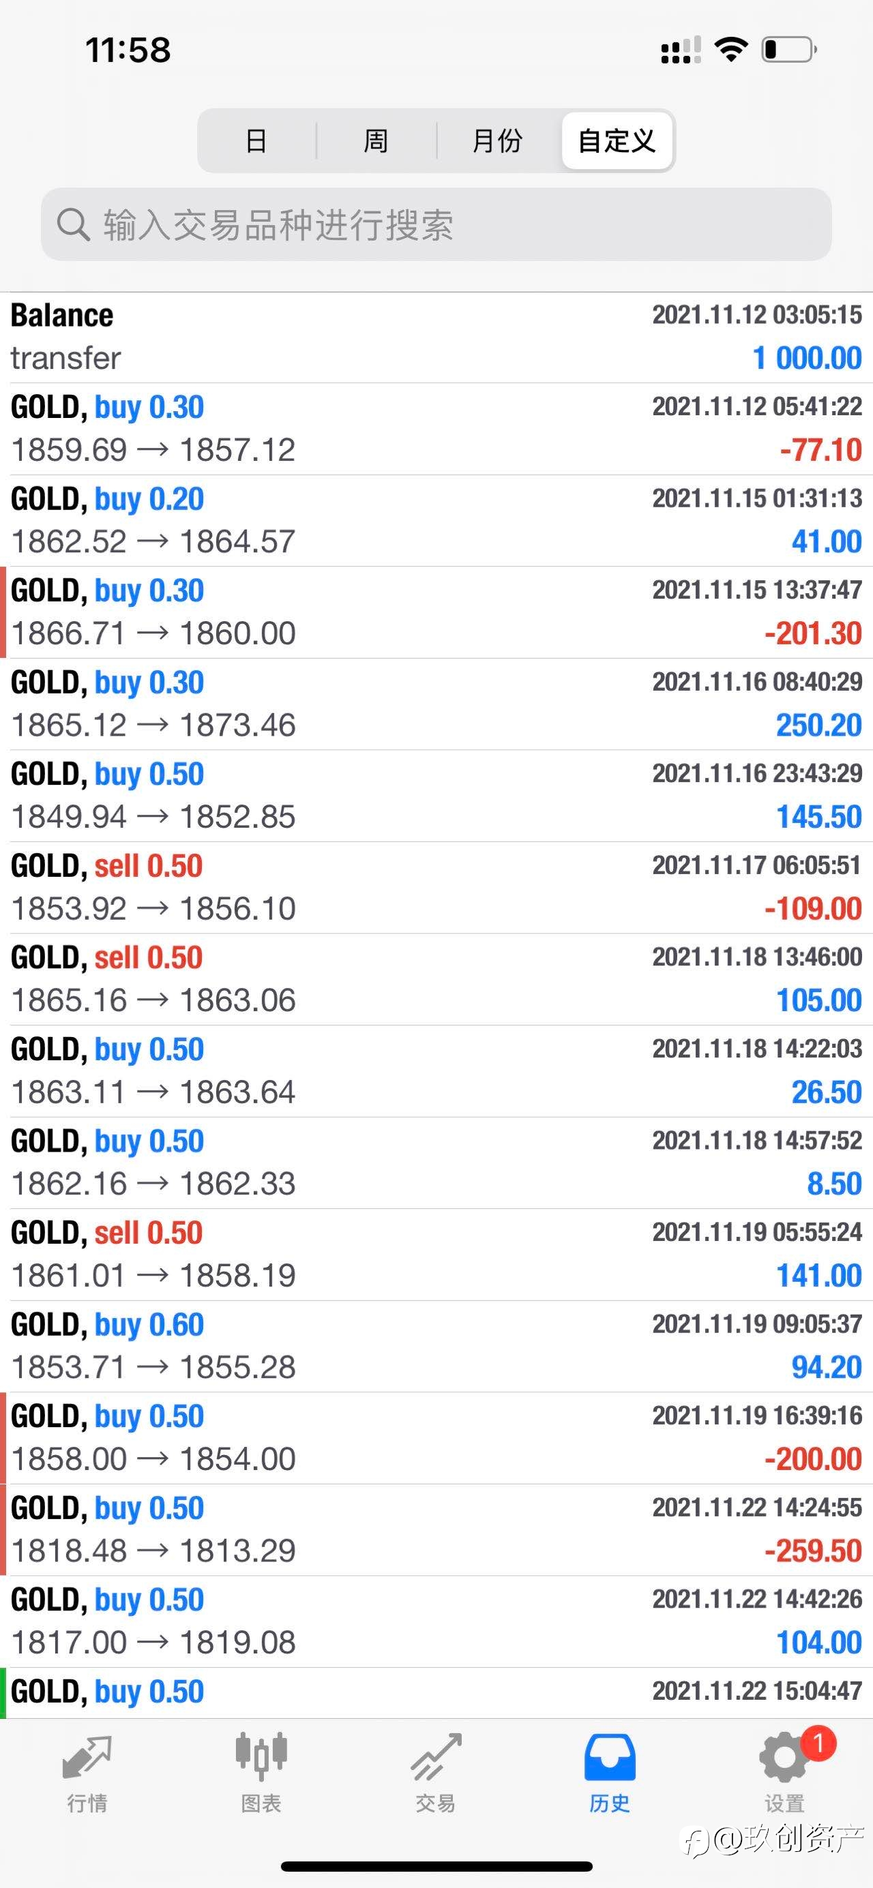Switch to the 周 week period
Viewport: 873px width, 1888px height.
click(376, 140)
